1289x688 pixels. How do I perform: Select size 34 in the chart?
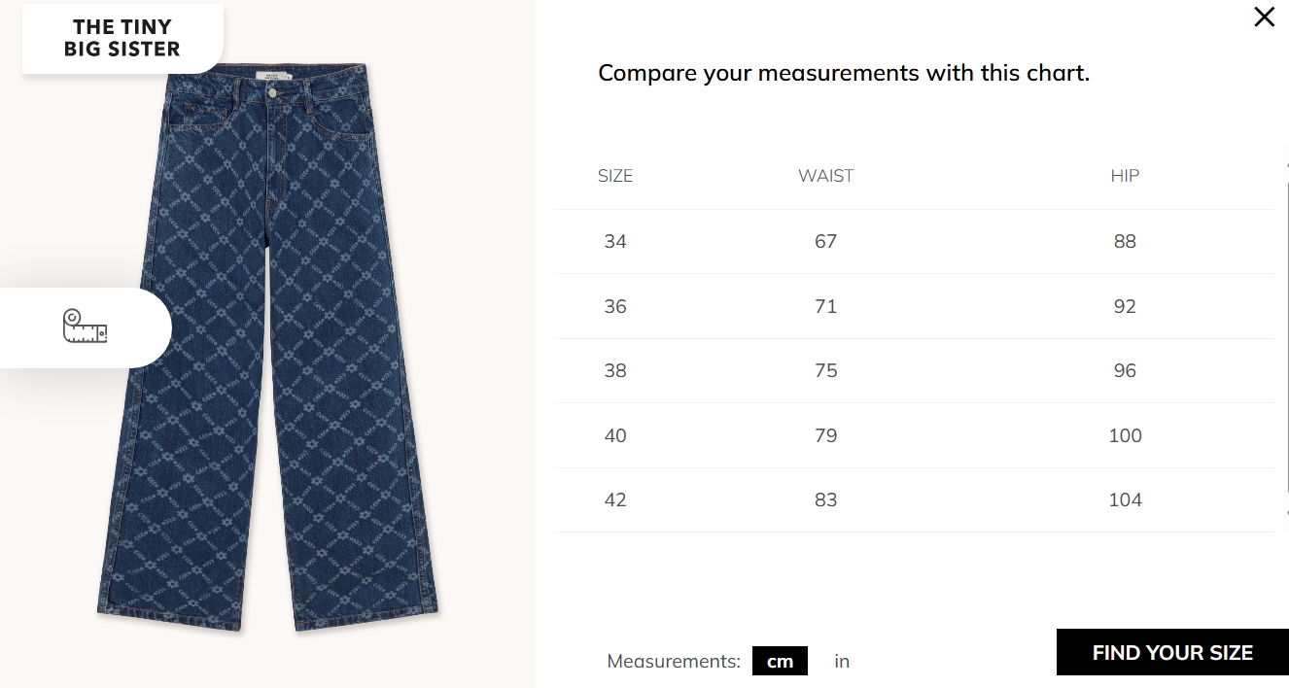(x=615, y=241)
